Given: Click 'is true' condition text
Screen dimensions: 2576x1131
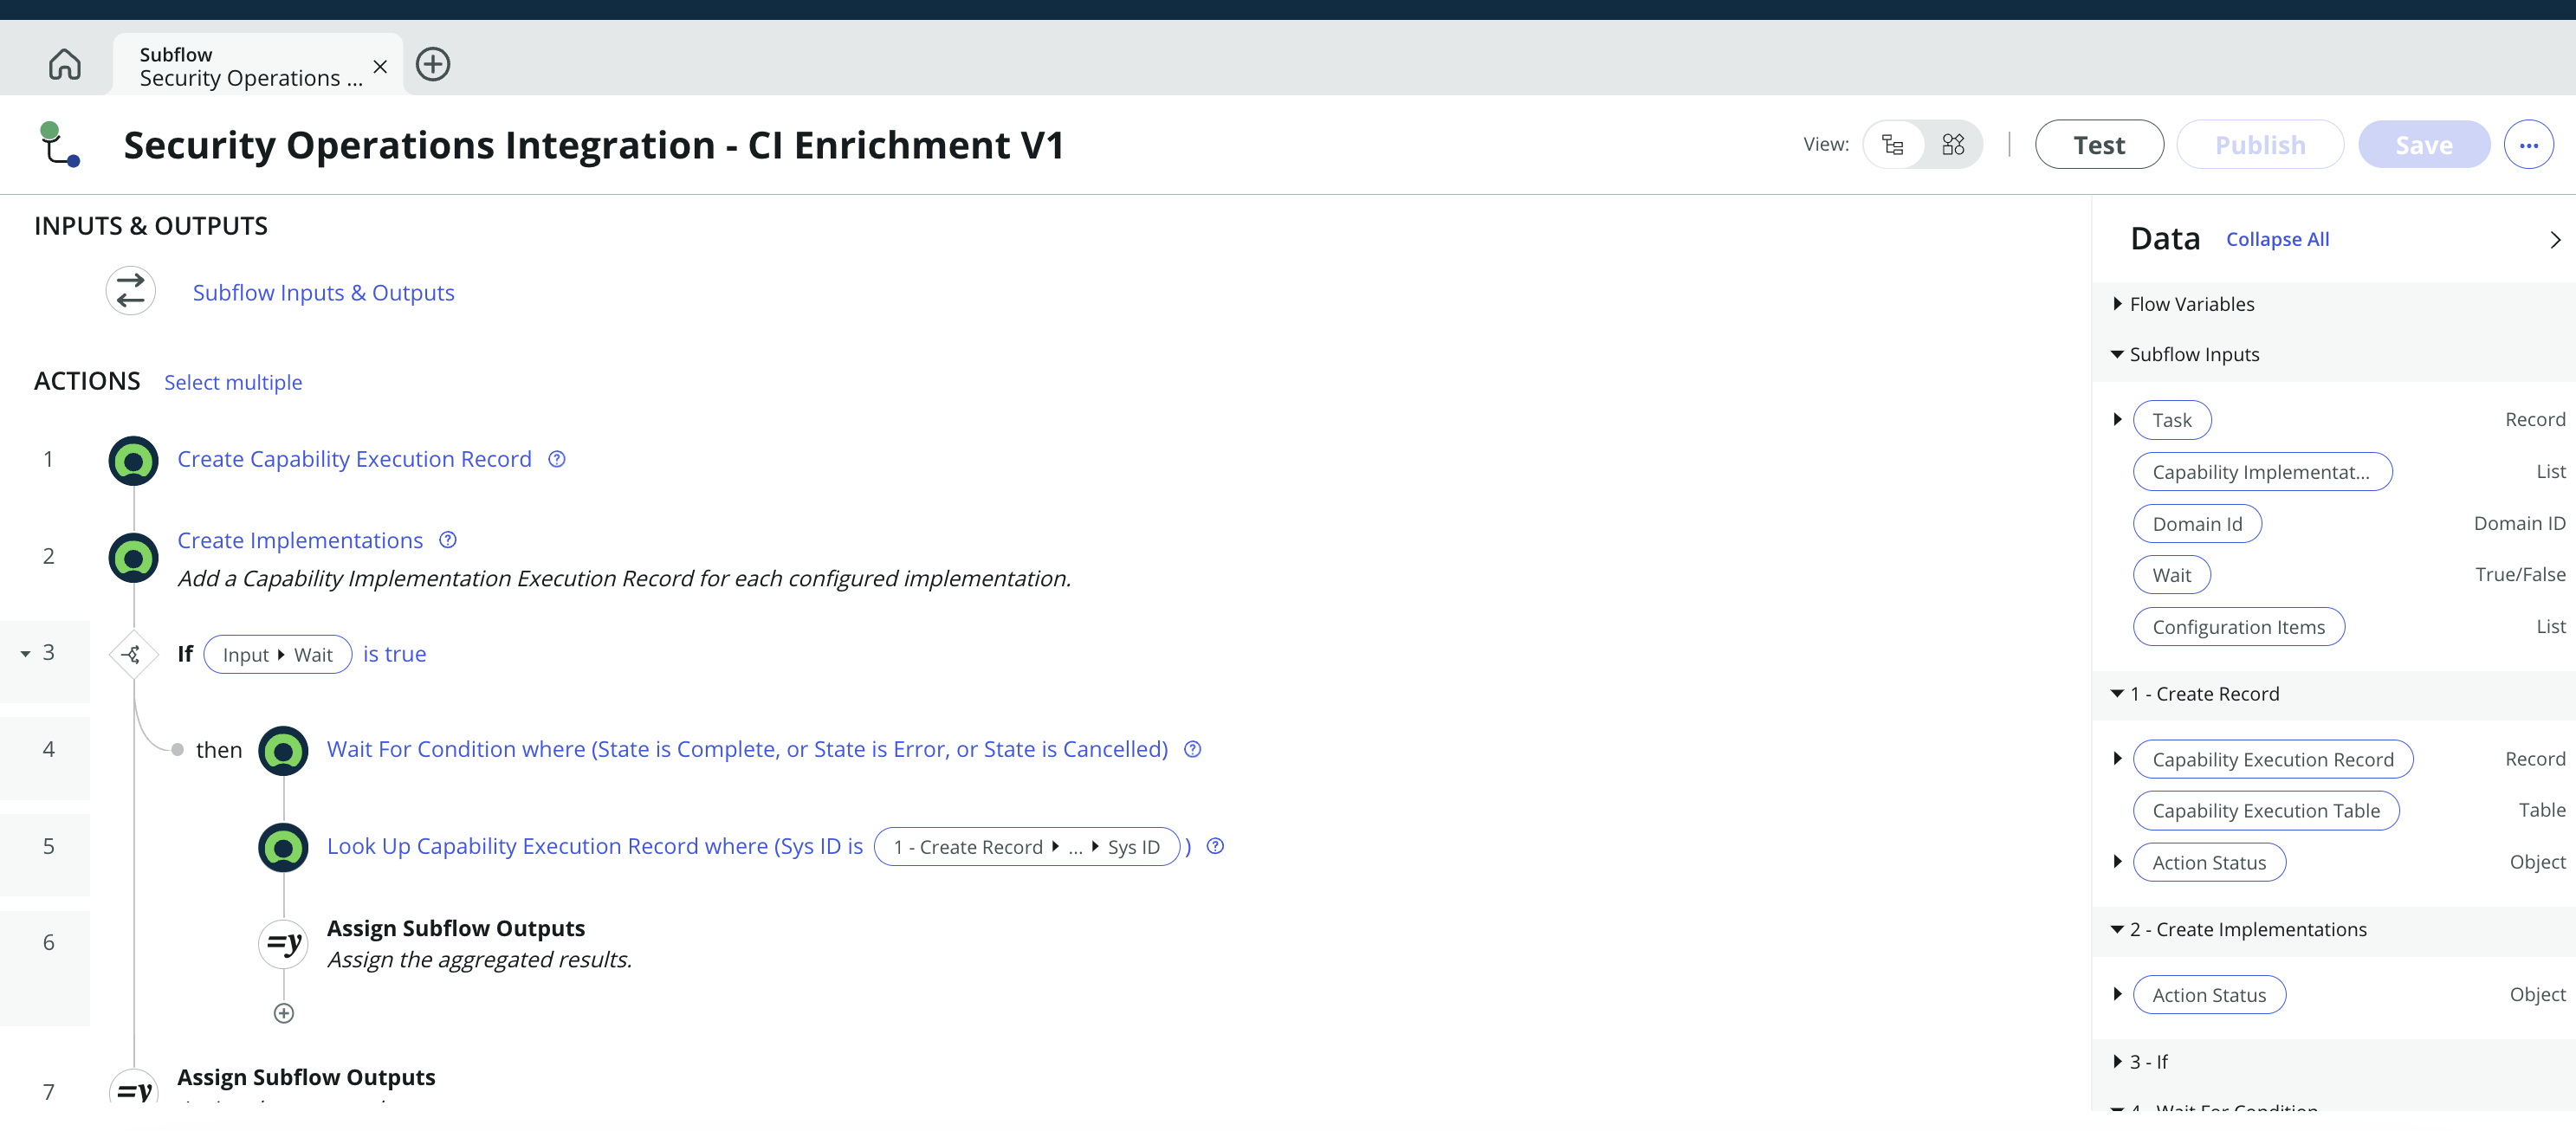Looking at the screenshot, I should pyautogui.click(x=394, y=654).
